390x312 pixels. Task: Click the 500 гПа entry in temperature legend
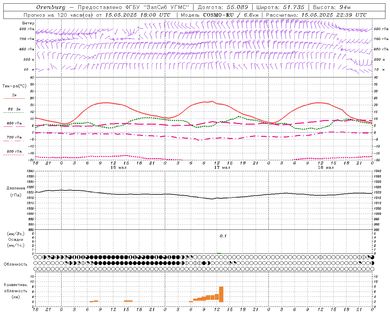click(x=14, y=151)
